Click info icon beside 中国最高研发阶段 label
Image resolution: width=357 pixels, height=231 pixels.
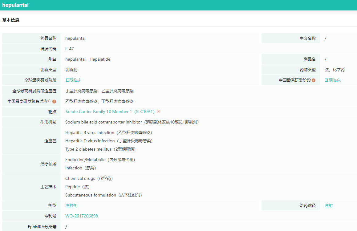click(x=314, y=80)
